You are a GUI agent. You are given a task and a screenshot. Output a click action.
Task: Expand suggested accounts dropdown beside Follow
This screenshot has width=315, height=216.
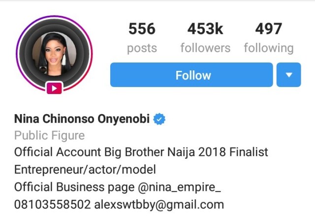point(289,75)
